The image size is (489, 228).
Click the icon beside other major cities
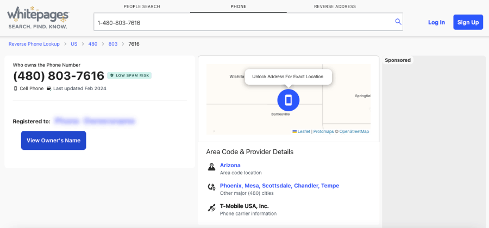[211, 187]
